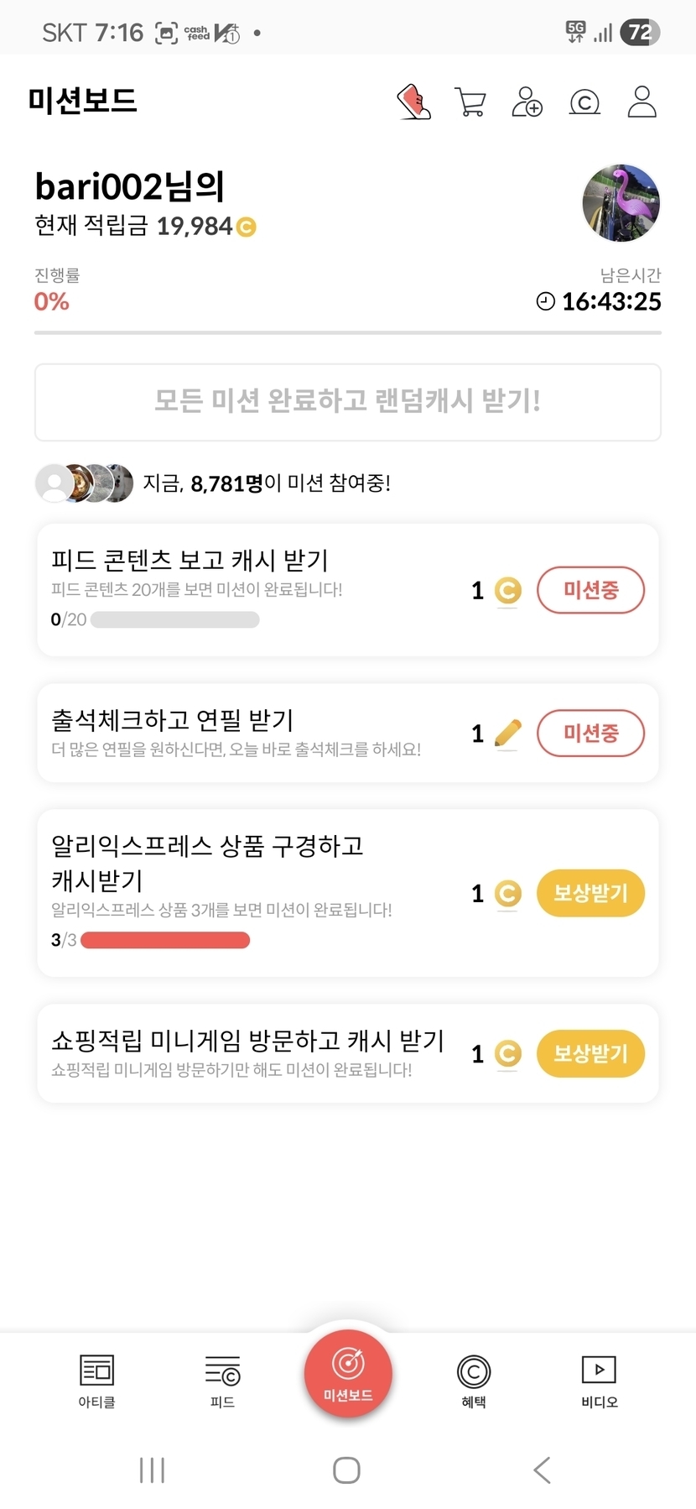The image size is (696, 1509).
Task: Open the 혜택 tab
Action: [x=474, y=1381]
